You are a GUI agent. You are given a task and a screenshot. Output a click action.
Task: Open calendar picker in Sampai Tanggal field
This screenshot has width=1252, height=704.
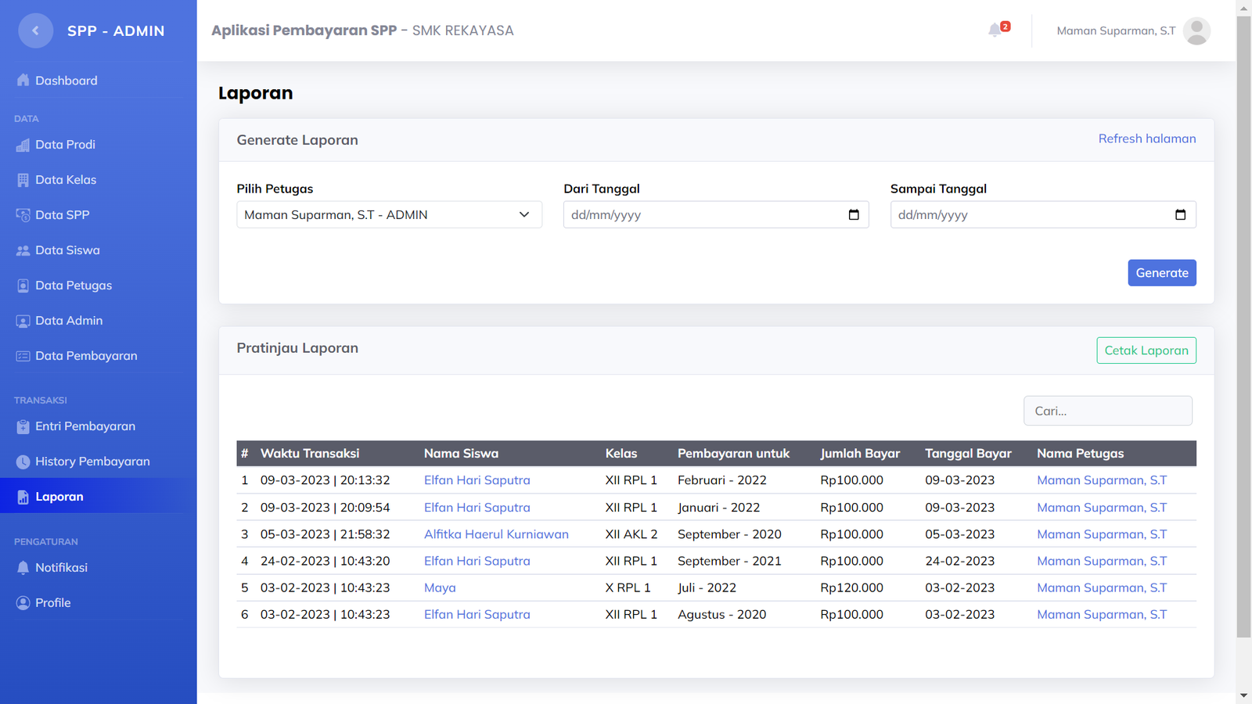point(1180,215)
